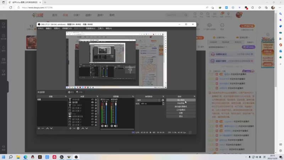Add a new scene with the plus icon
Screen dimensions: 284x160
pos(39,128)
